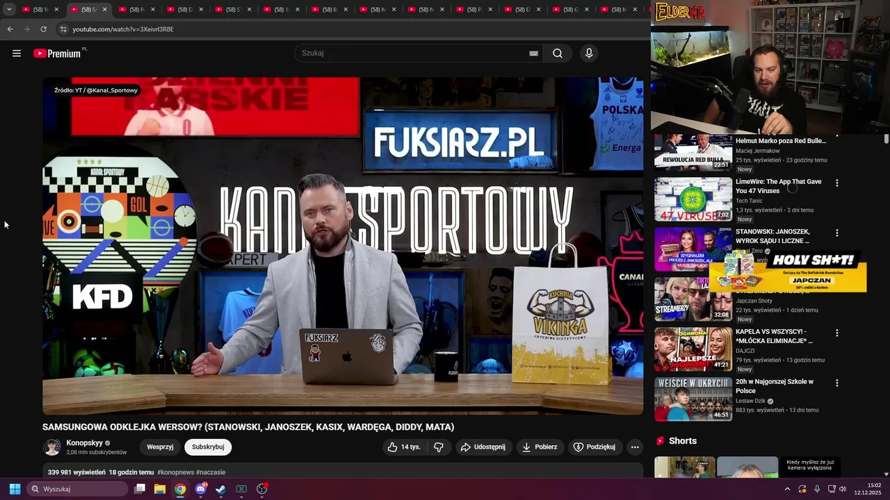
Task: Open the YouTube hamburger guide menu
Action: [17, 53]
